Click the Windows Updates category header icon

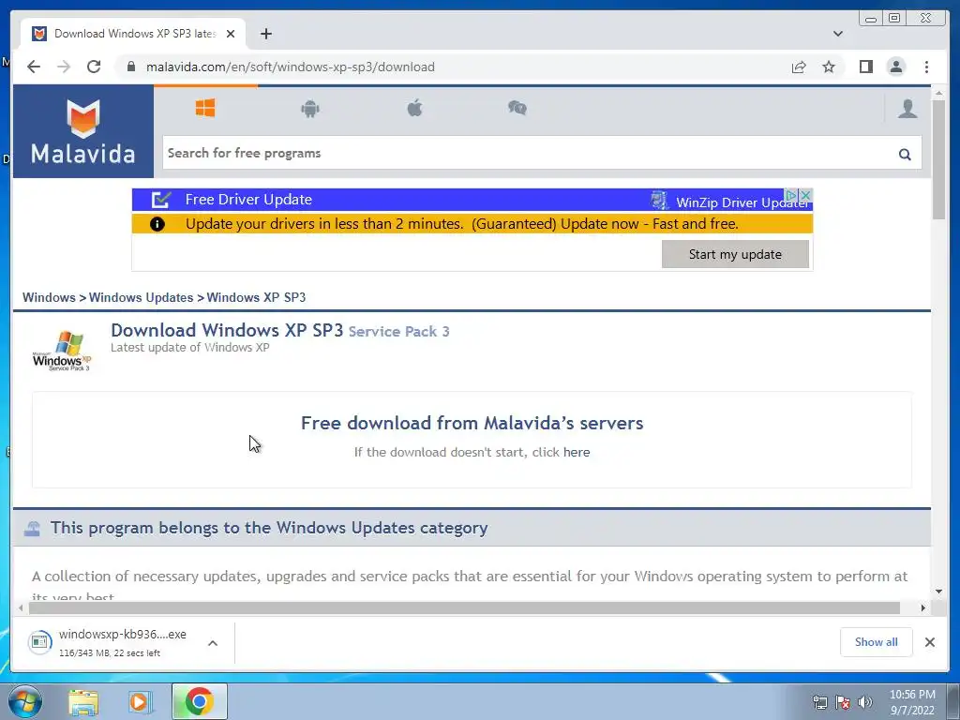click(x=32, y=529)
